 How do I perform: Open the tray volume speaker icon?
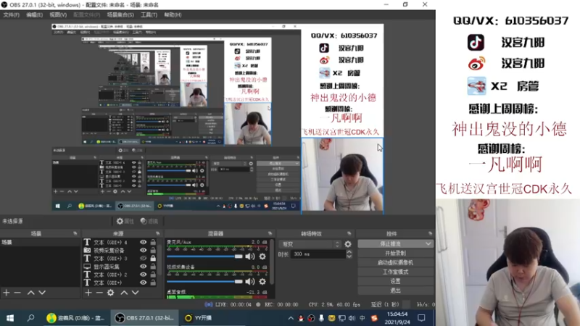coord(352,318)
